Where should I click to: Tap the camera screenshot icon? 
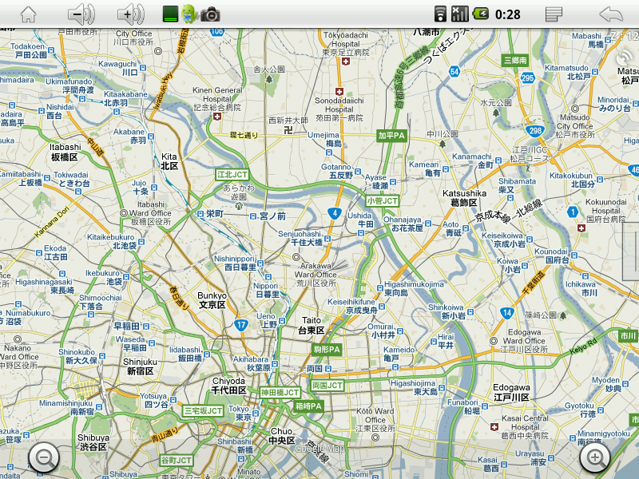point(210,14)
